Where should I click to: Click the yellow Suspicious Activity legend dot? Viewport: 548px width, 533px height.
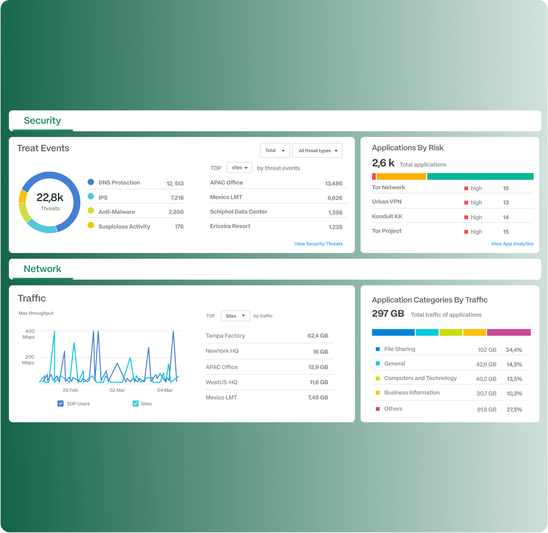click(x=91, y=225)
